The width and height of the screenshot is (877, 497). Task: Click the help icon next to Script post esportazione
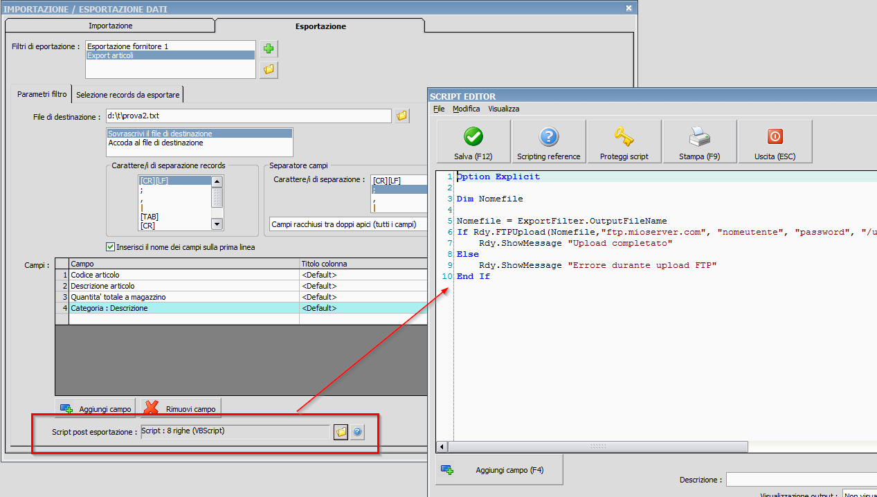point(357,432)
